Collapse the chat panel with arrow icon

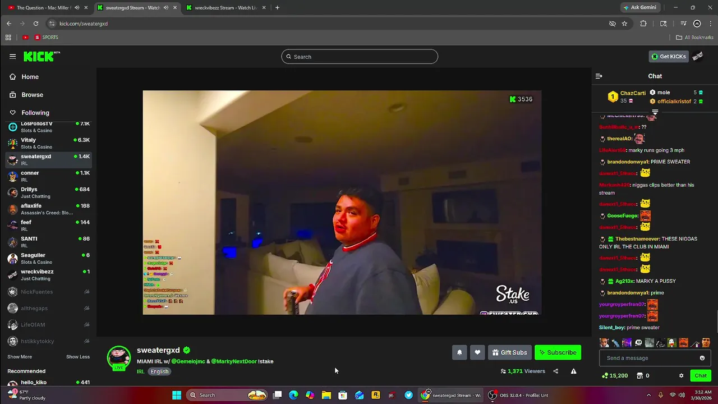tap(599, 76)
